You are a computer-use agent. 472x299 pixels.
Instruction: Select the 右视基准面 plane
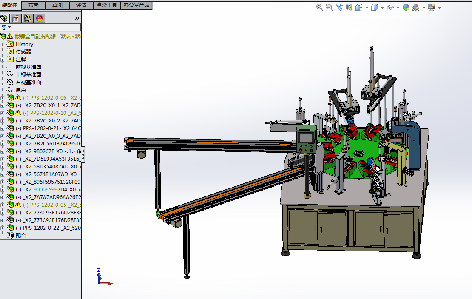pyautogui.click(x=28, y=82)
